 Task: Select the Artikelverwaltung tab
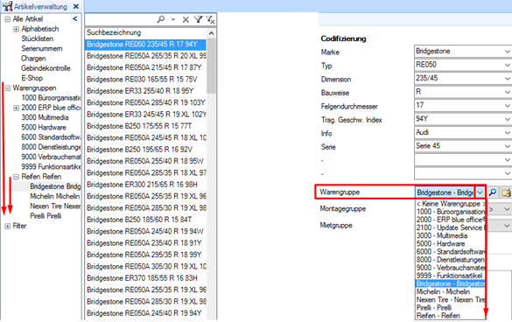tap(40, 6)
